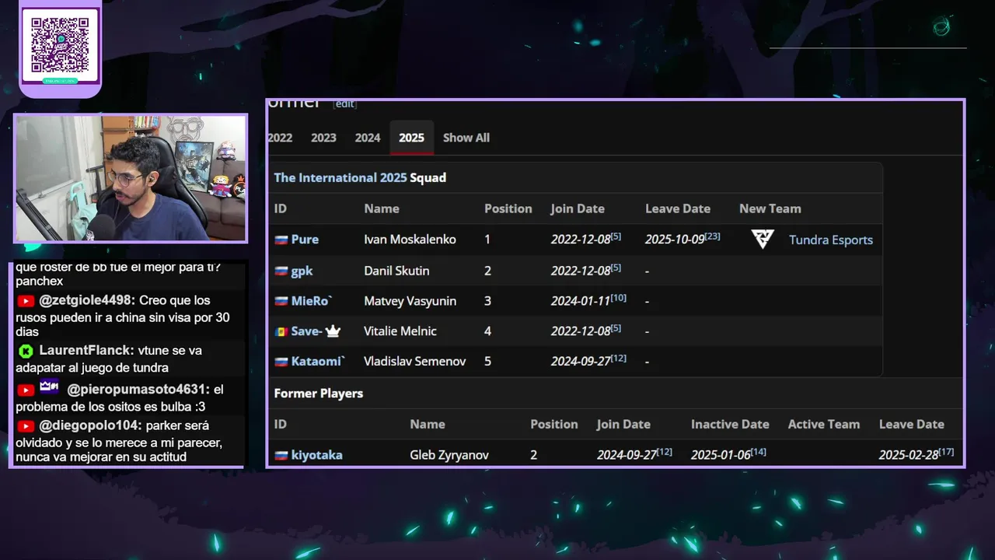
Task: Open the gpk player page
Action: 302,271
